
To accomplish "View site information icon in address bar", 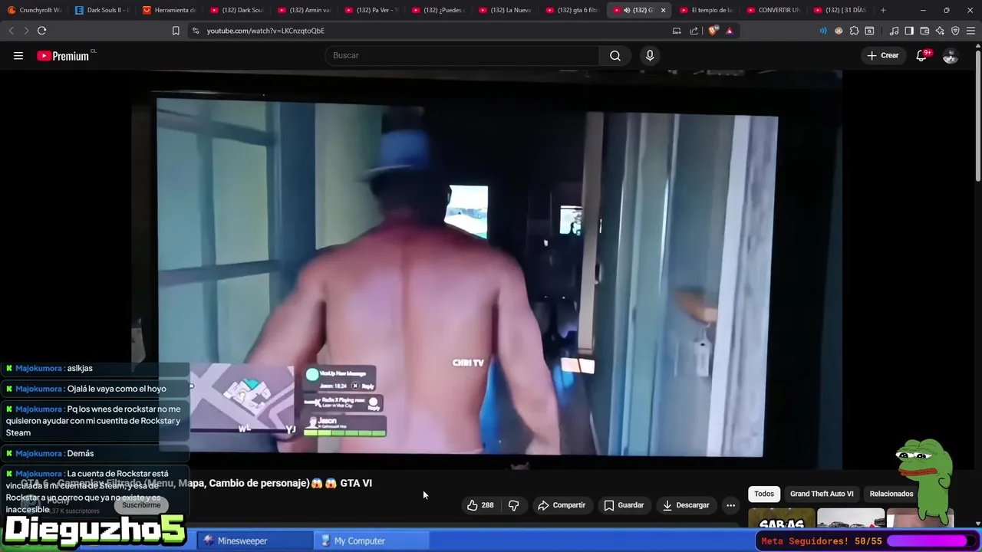I will tap(196, 31).
